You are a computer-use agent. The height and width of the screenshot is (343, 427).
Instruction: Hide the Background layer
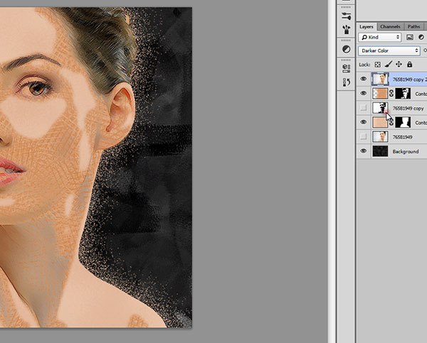tap(364, 151)
